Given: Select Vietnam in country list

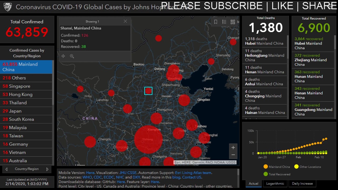Looking at the screenshot, I should pos(26,152).
